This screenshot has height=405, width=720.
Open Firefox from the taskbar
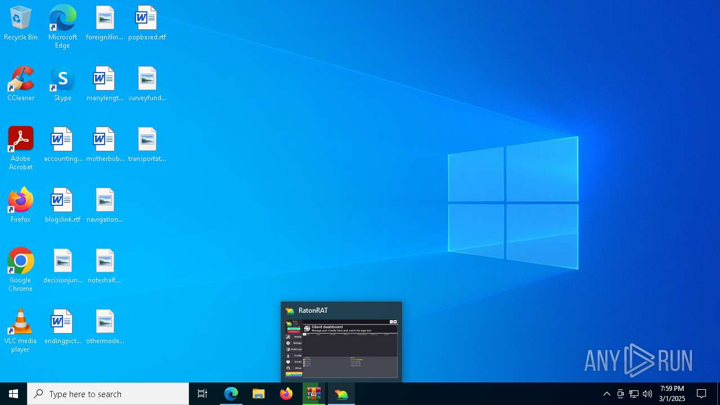[x=286, y=394]
